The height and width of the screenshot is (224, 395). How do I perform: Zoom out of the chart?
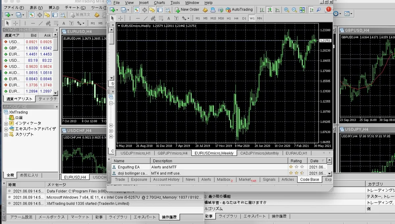point(294,10)
